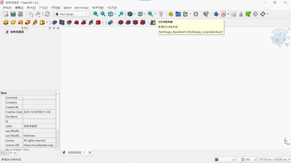Open the expression editor with the {} icon
This screenshot has width=291, height=163.
[x=196, y=14]
